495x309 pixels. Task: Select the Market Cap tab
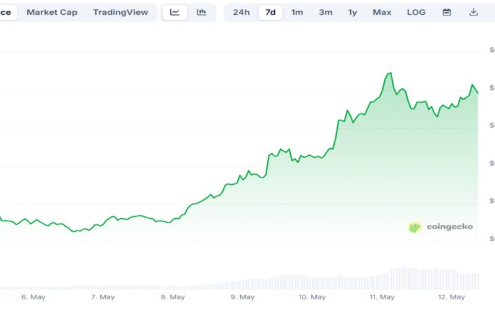[x=52, y=12]
